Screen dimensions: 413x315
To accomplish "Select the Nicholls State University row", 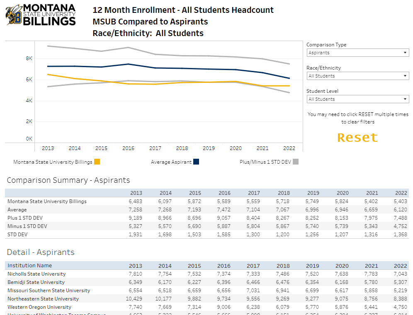I will (x=36, y=274).
